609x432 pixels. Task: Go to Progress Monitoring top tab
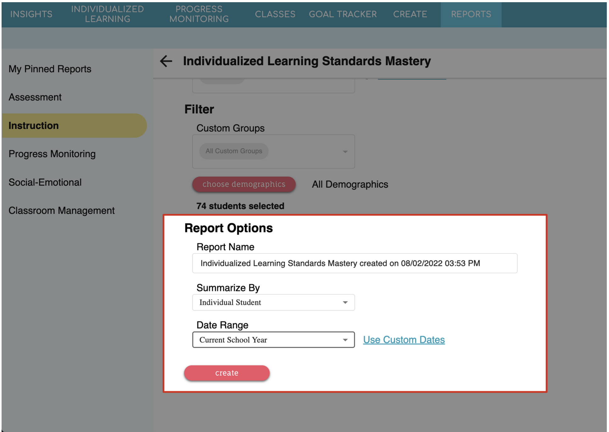199,14
